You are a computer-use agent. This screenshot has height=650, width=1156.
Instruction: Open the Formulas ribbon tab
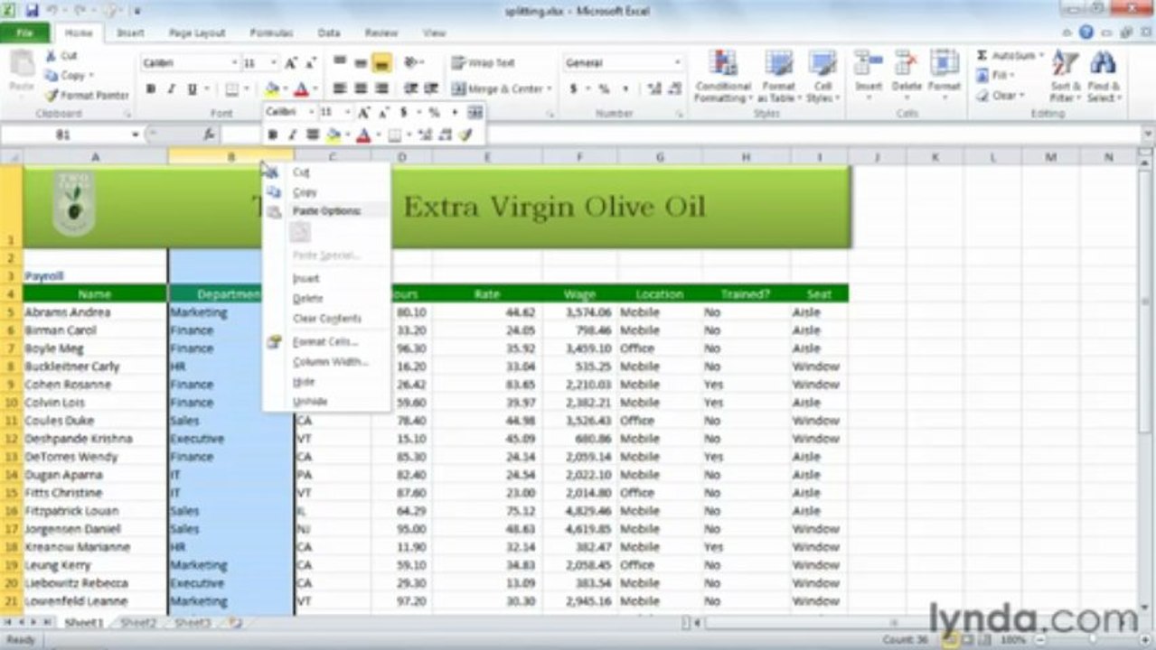[271, 32]
